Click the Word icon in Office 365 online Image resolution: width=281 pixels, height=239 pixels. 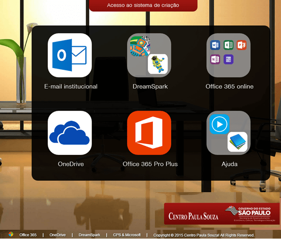coord(215,46)
